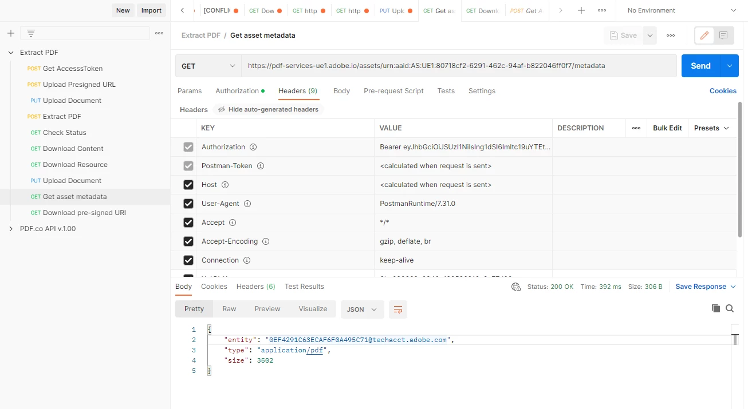Viewport: 748px width, 409px height.
Task: Click info icon next to Accept-Encoding
Action: [266, 241]
